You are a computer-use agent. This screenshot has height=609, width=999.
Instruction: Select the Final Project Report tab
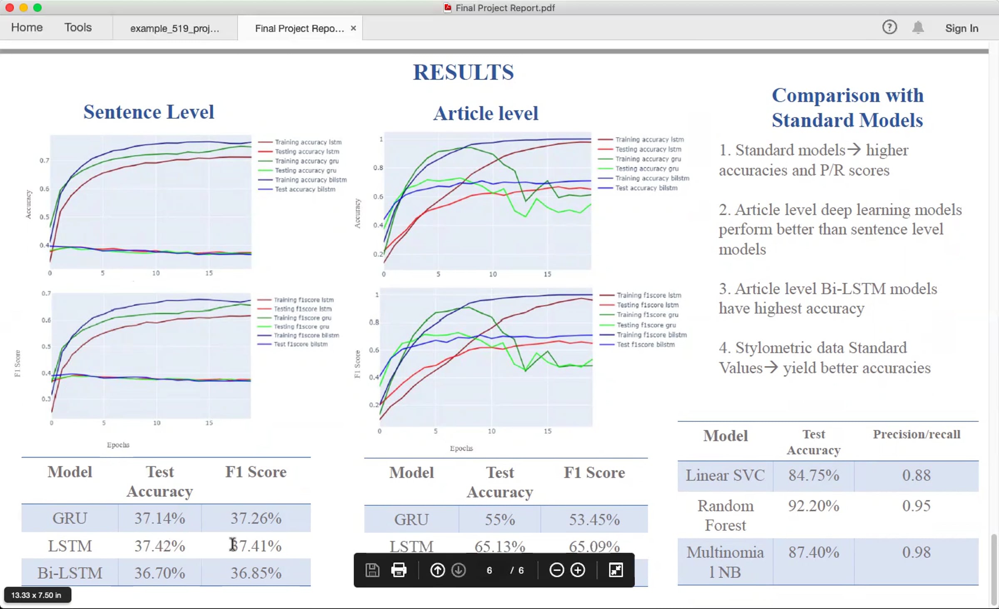pos(299,28)
